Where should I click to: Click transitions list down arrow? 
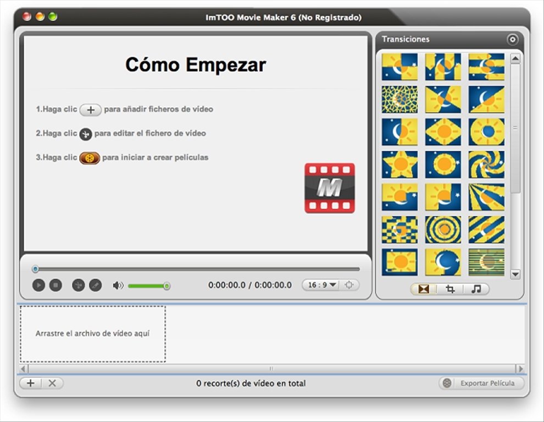pos(515,275)
